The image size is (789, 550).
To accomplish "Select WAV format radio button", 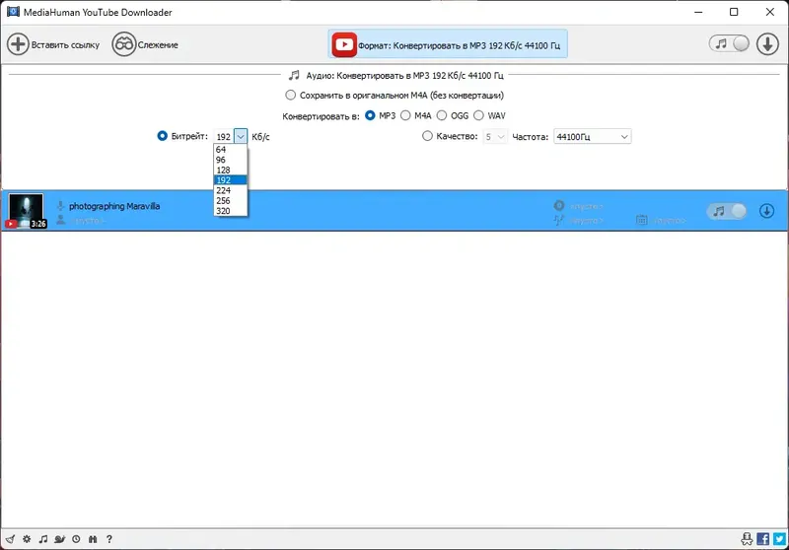I will tap(478, 115).
